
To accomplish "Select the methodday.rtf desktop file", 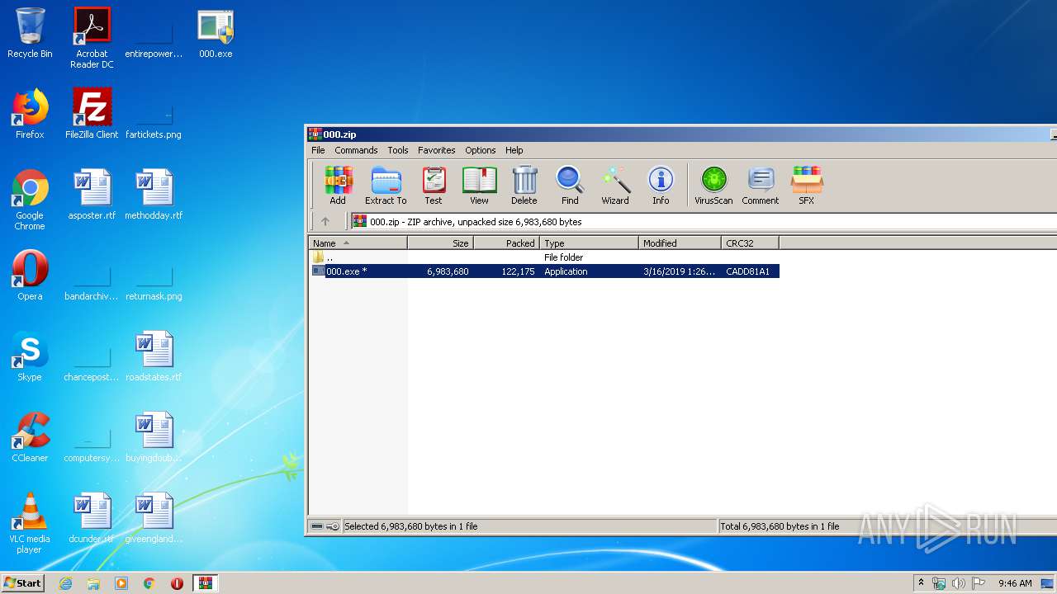I will (154, 195).
